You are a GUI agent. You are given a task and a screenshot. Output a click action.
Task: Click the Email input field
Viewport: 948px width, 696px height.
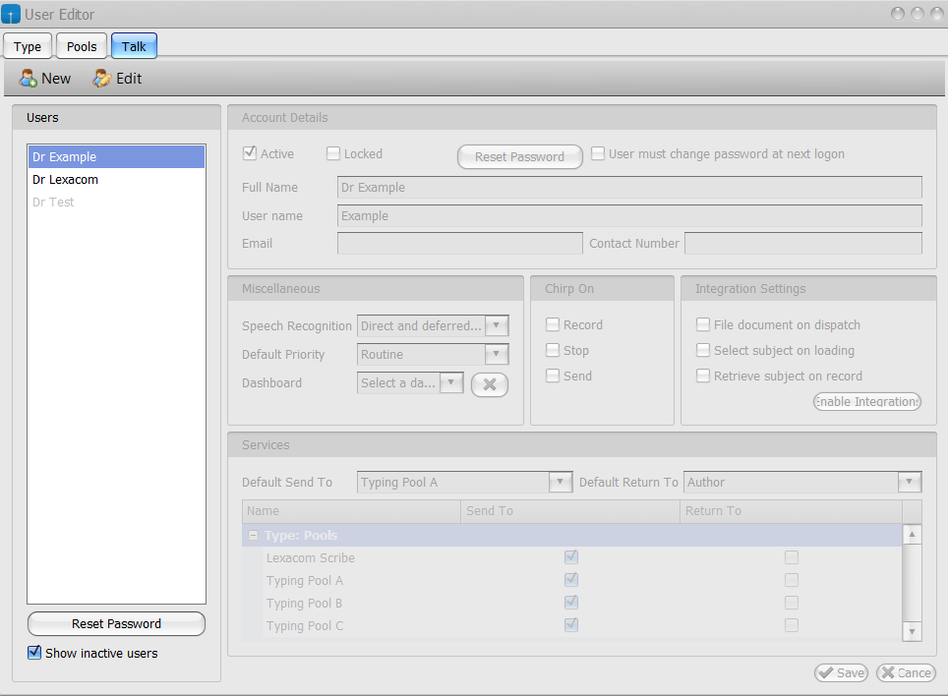point(459,244)
